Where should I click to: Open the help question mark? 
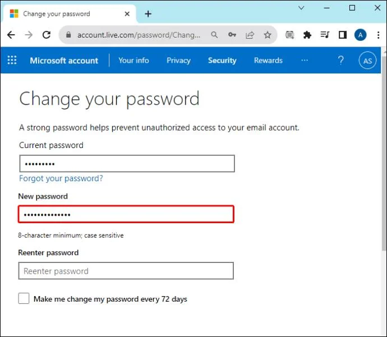(x=341, y=60)
